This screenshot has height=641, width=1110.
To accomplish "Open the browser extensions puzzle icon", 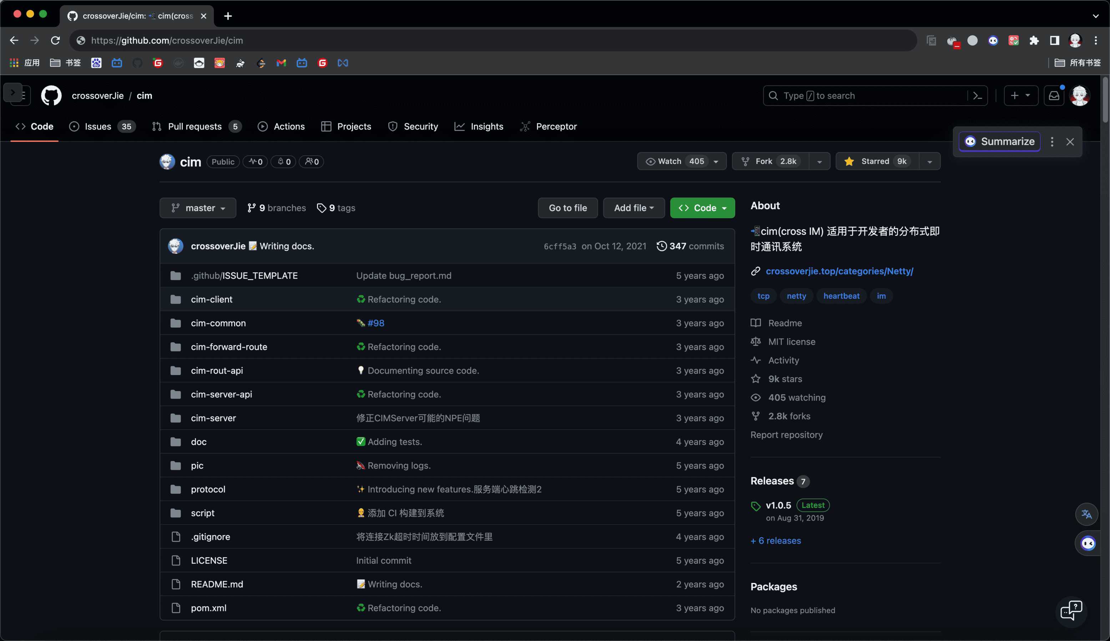I will click(1034, 41).
